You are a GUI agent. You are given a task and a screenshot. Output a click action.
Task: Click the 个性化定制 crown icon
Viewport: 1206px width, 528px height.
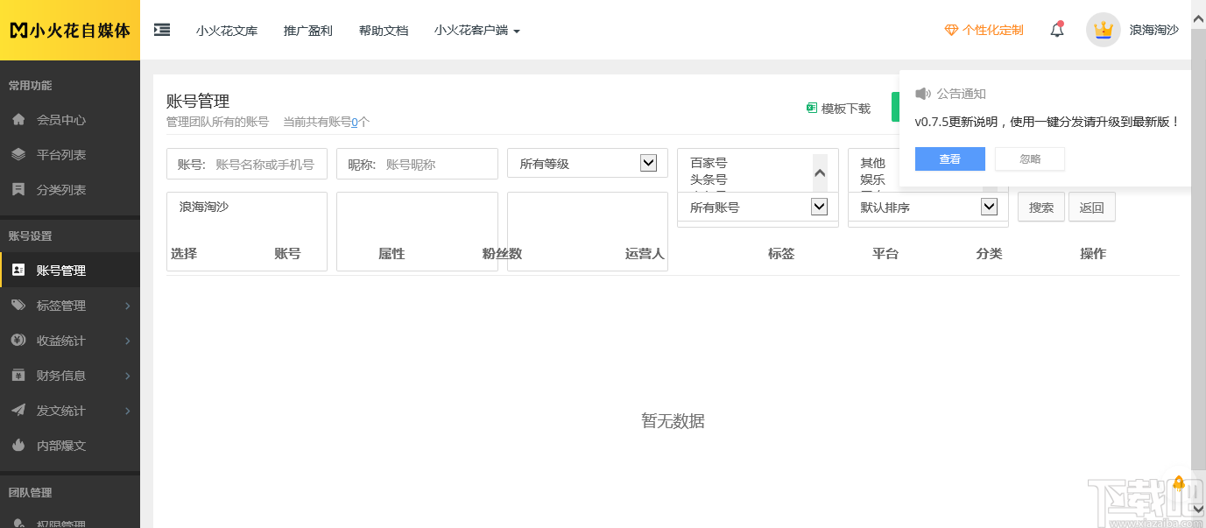pyautogui.click(x=950, y=29)
